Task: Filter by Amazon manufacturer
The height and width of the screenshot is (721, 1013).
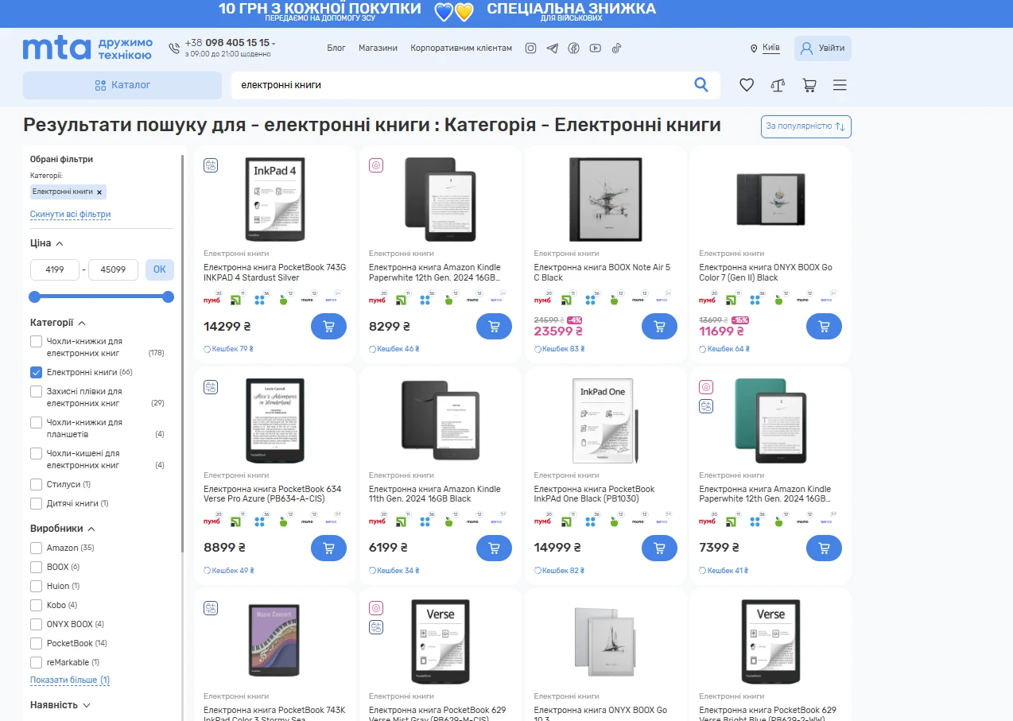Action: pos(36,548)
